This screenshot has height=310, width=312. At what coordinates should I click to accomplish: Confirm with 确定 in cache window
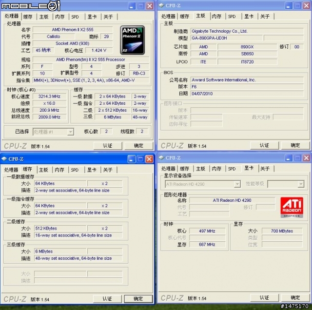click(x=138, y=299)
